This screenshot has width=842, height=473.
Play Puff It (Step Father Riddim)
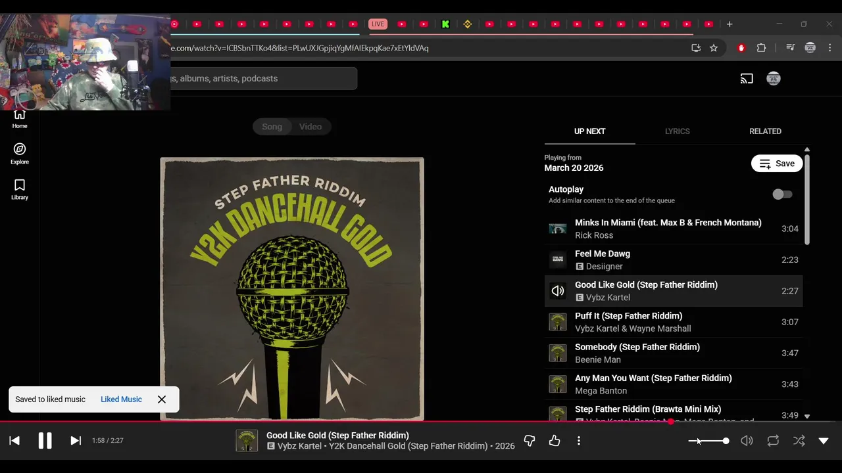click(x=674, y=322)
